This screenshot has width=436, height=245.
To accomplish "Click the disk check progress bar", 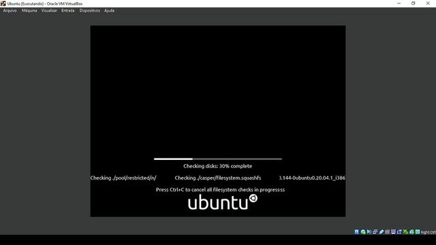I will coord(218,159).
